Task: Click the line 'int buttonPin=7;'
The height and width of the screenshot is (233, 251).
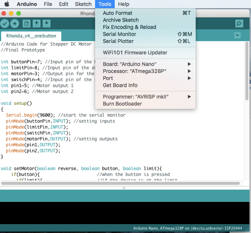Action: click(48, 62)
